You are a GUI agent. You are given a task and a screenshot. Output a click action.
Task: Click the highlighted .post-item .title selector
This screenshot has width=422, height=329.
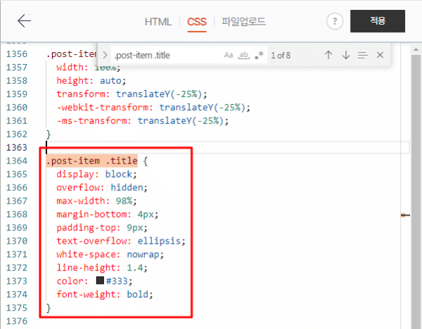[91, 161]
